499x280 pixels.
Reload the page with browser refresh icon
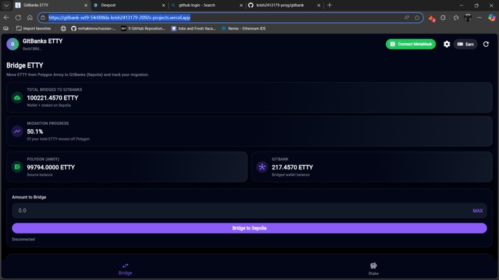(18, 17)
